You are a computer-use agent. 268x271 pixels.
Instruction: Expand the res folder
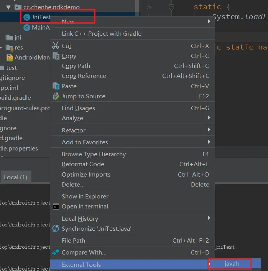tap(2, 48)
